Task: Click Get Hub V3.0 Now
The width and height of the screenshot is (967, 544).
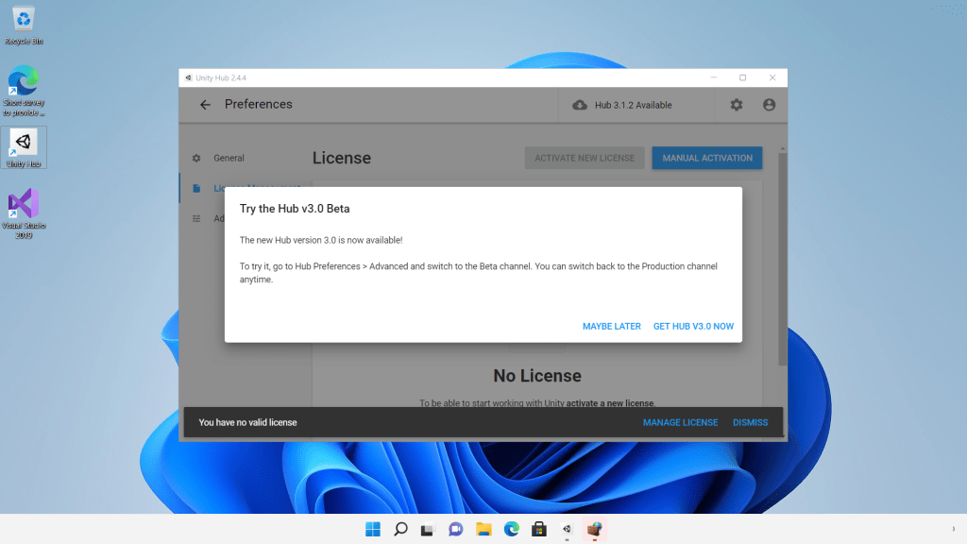Action: (x=693, y=326)
